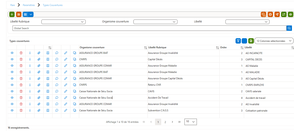294x131 pixels.
Task: Focus the Global Search input field
Action: coord(149,28)
